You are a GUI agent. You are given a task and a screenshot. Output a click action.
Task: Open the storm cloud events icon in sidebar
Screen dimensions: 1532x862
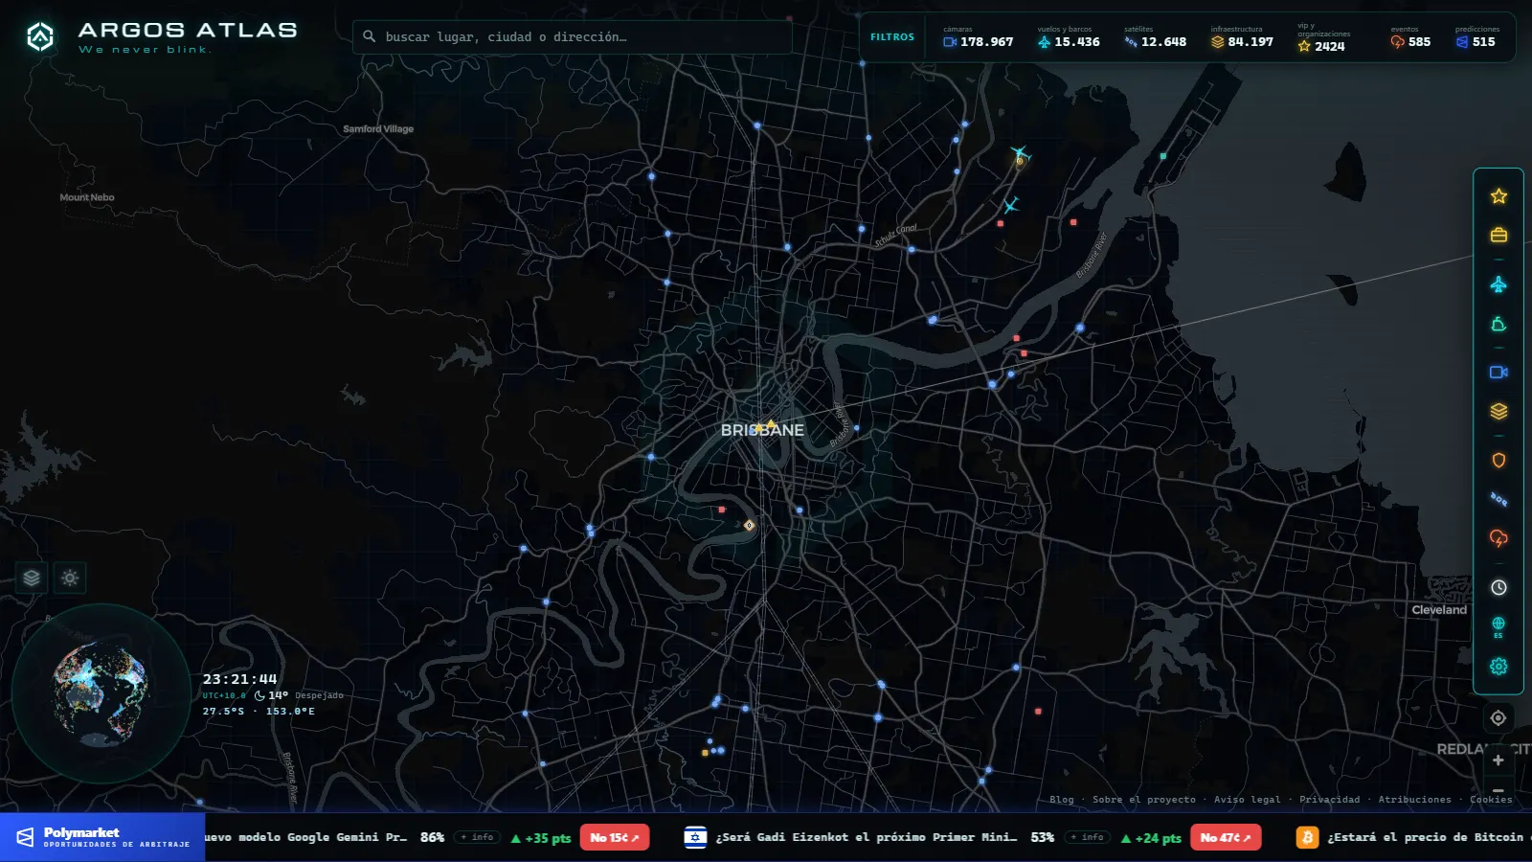tap(1498, 538)
